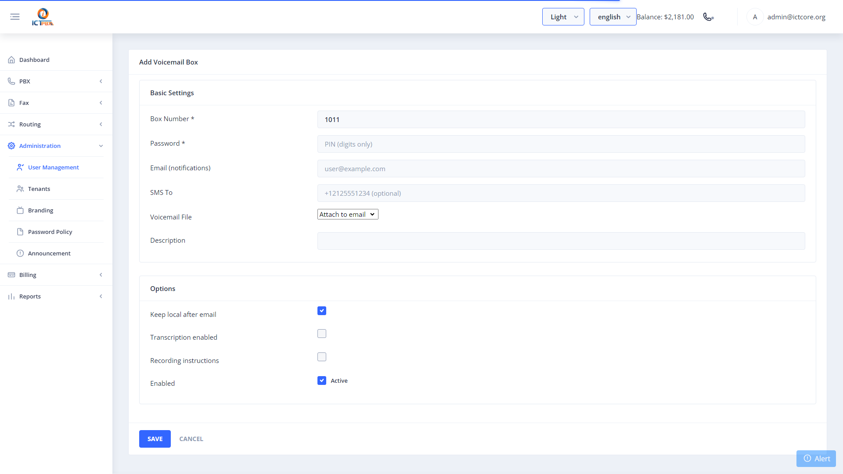Click the PBX phone icon in sidebar
Viewport: 843px width, 474px height.
click(x=11, y=81)
